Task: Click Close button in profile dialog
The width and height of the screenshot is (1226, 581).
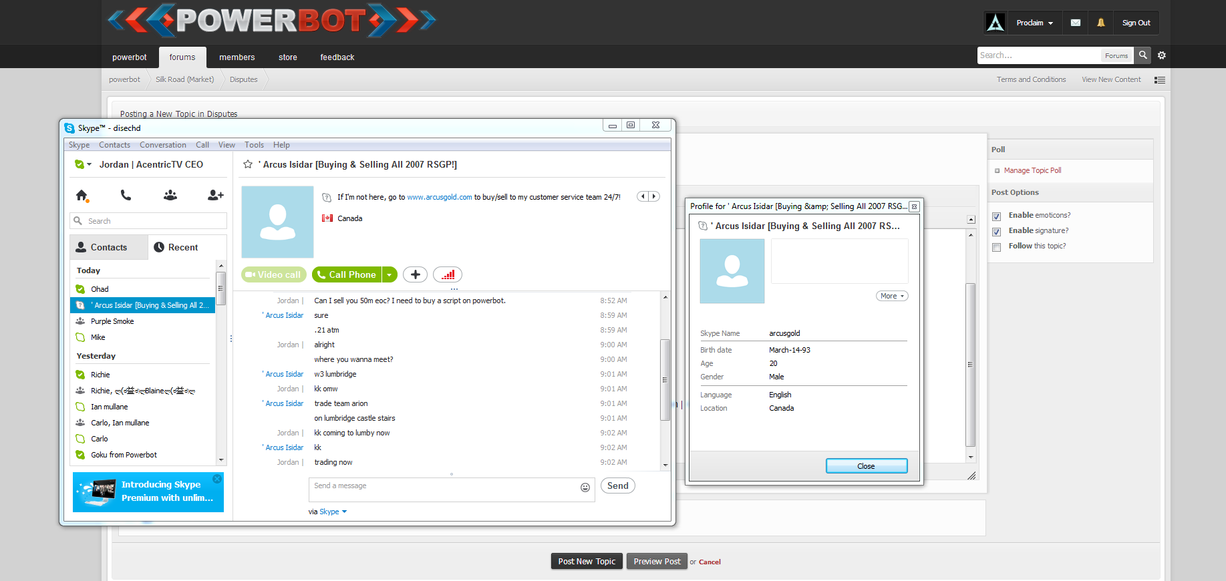Action: [867, 466]
